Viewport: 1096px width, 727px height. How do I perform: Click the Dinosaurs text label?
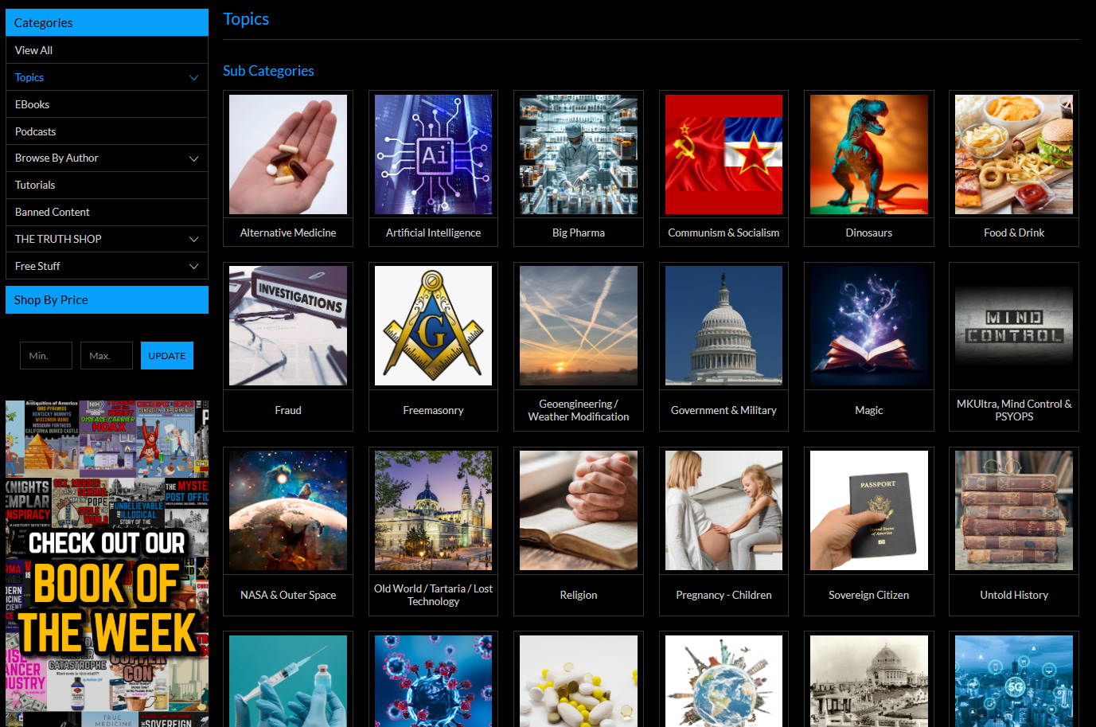click(869, 233)
